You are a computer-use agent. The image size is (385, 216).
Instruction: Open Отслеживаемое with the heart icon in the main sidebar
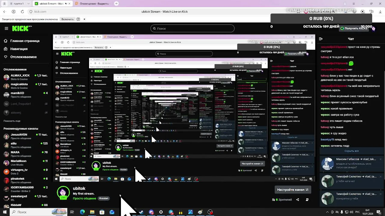(20, 57)
